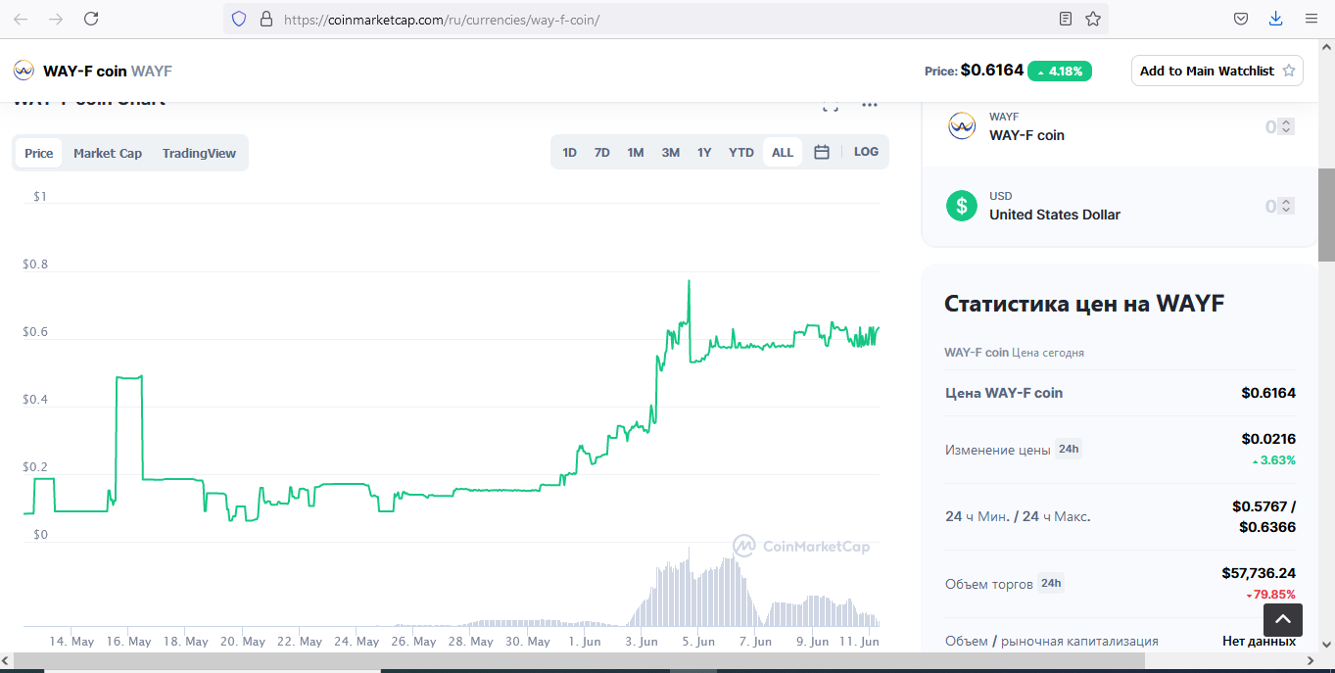
Task: Adjust the WAYF amount stepper arrows
Action: coord(1287,126)
